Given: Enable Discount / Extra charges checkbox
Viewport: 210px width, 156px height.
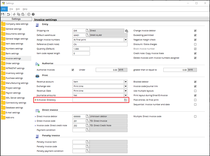Looking at the screenshot, I should (195, 44).
